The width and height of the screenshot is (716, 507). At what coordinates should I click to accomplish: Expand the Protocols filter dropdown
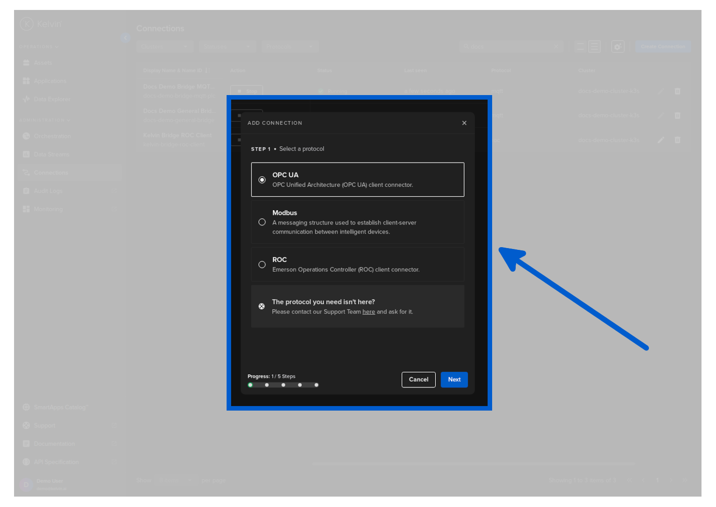290,47
